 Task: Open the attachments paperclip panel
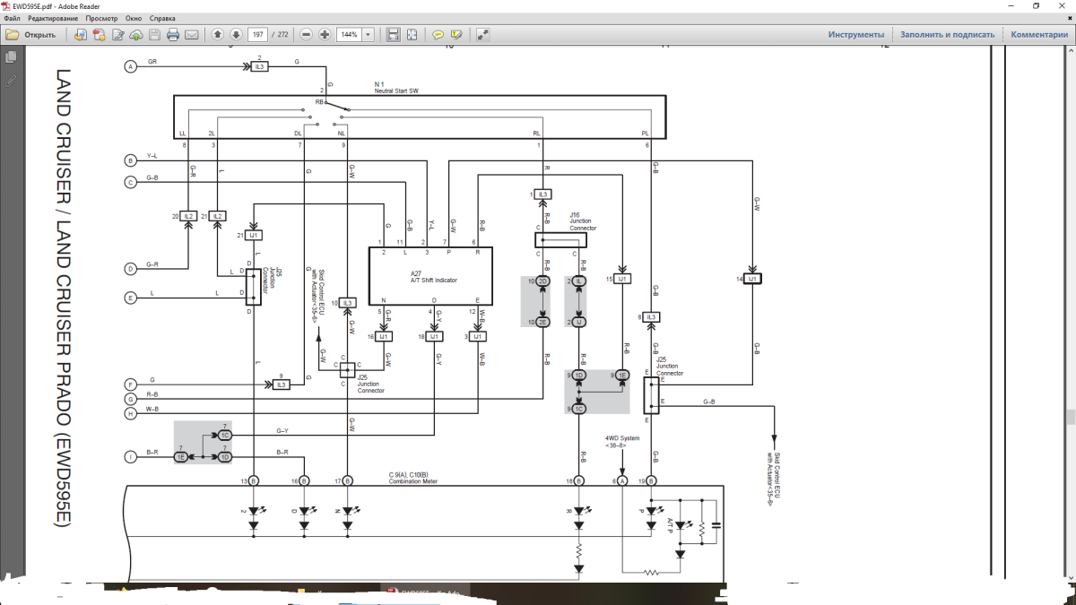[x=11, y=81]
